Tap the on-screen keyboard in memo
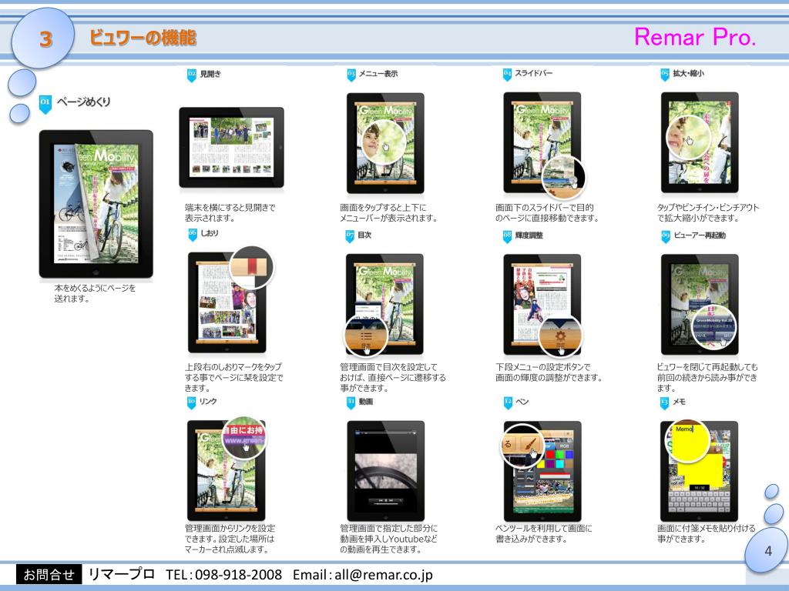 700,501
